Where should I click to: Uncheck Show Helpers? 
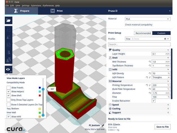click(x=8, y=92)
